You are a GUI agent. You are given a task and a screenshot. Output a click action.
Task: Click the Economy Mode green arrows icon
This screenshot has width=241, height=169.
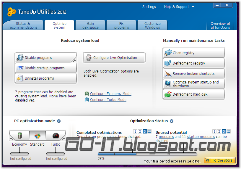click(x=87, y=94)
